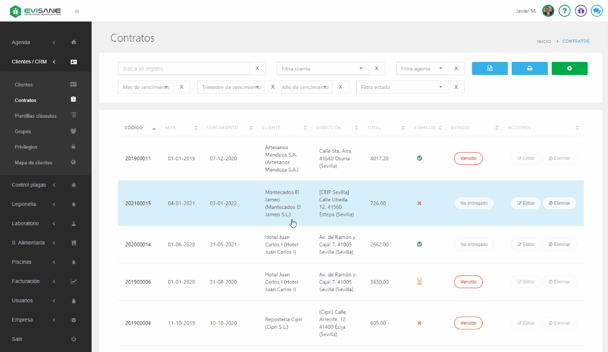This screenshot has width=608, height=352.
Task: Open the gift icon in header
Action: click(x=581, y=11)
